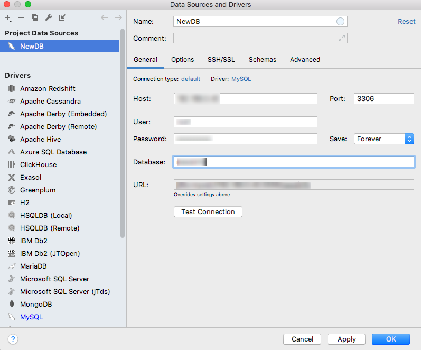The width and height of the screenshot is (421, 350).
Task: Click the Apply button
Action: point(347,339)
